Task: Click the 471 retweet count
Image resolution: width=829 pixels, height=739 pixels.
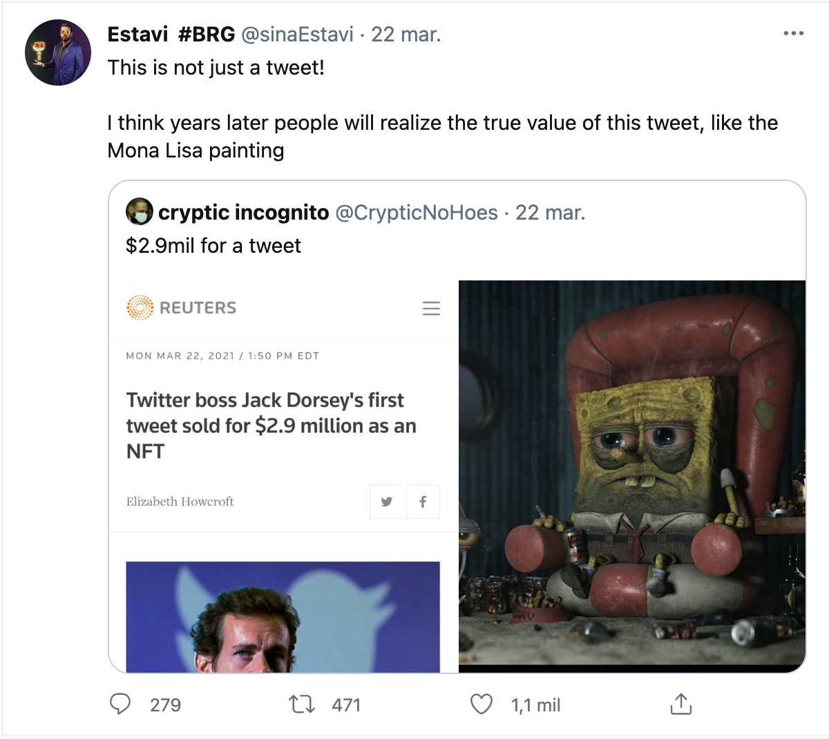Action: (x=347, y=705)
